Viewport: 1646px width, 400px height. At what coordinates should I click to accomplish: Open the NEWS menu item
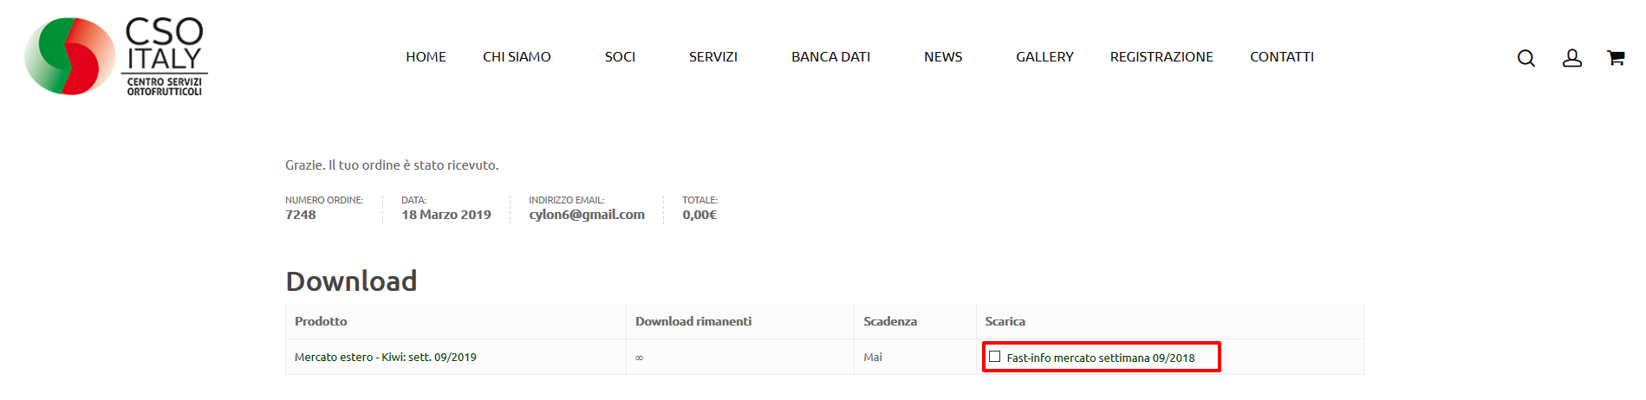pyautogui.click(x=943, y=56)
